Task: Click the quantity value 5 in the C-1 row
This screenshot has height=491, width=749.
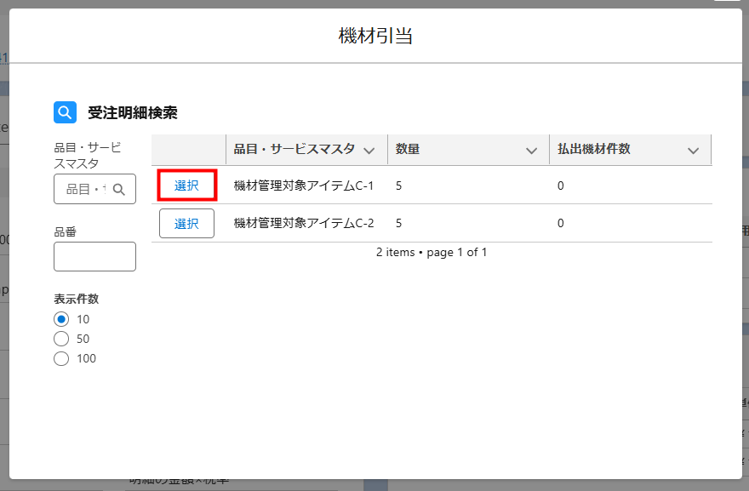Action: pos(399,186)
